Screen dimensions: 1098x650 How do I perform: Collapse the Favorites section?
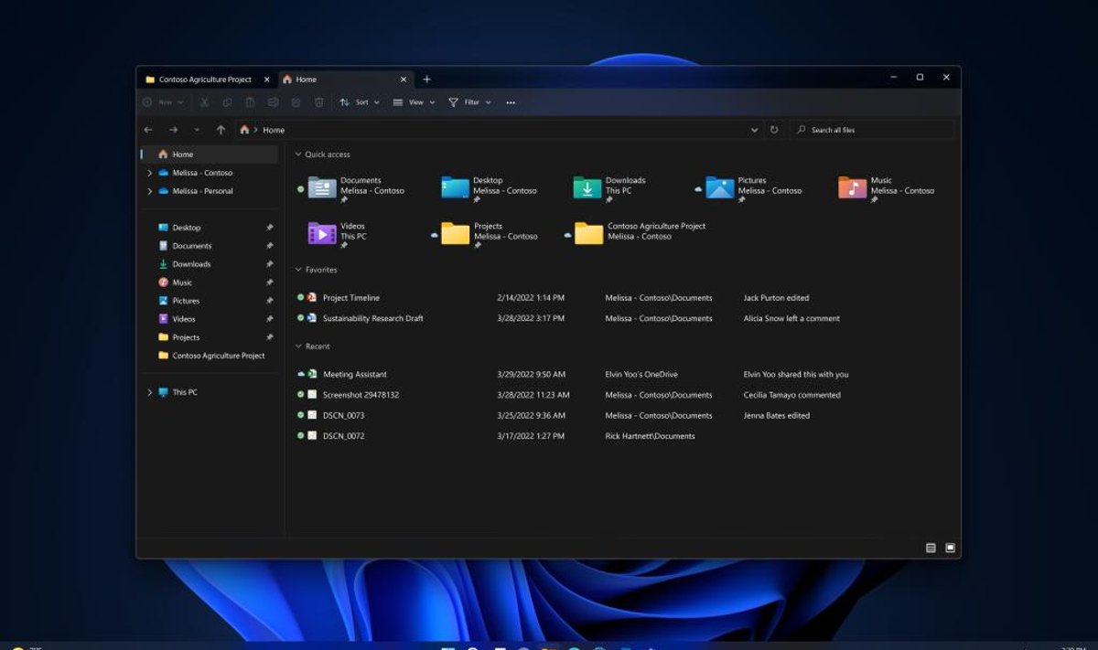pyautogui.click(x=298, y=270)
